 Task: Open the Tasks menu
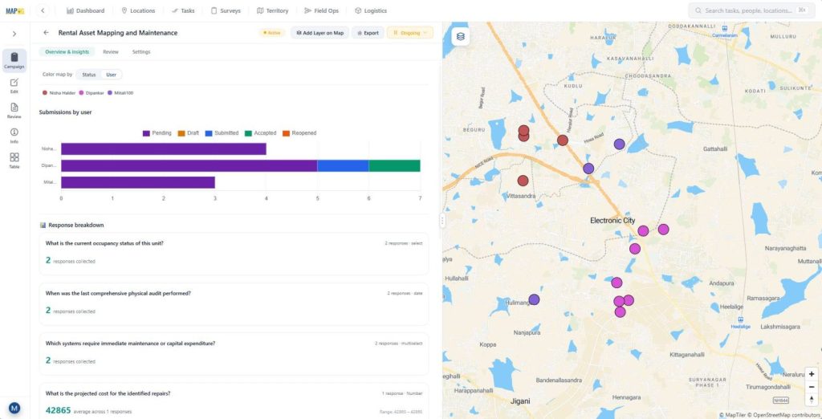click(x=183, y=10)
